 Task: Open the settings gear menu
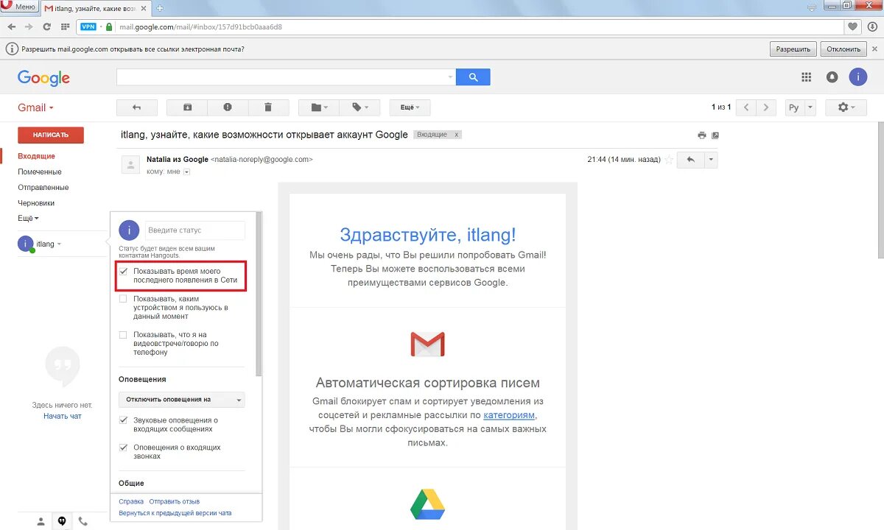tap(846, 107)
